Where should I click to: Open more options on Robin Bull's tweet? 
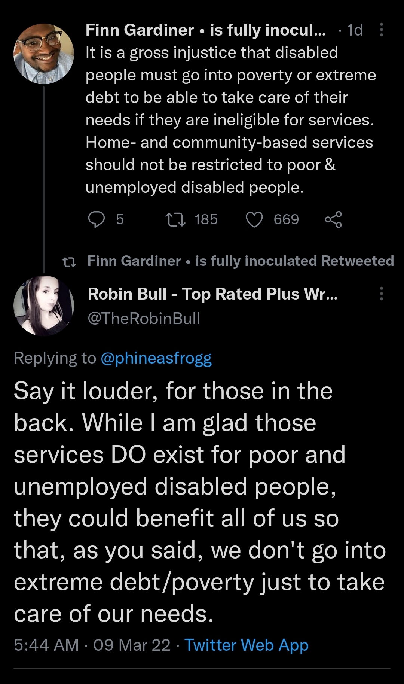click(381, 294)
